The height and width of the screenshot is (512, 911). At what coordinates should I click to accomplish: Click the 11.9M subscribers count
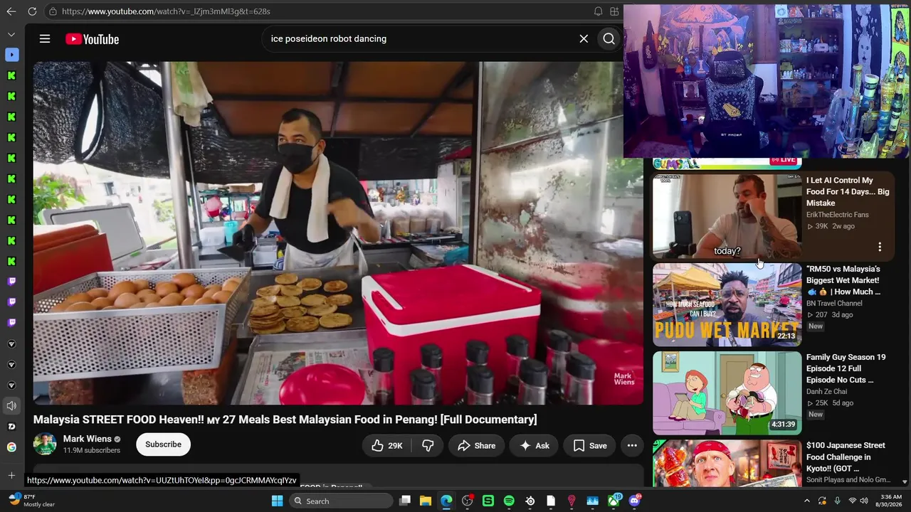(92, 451)
